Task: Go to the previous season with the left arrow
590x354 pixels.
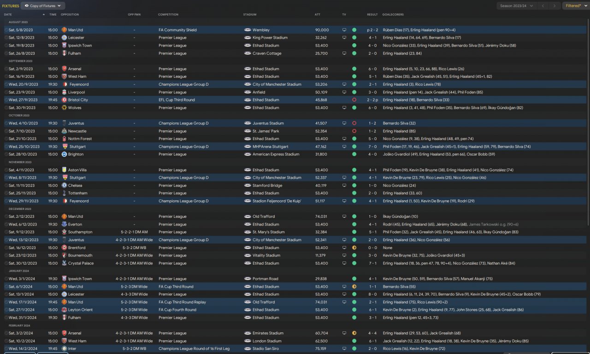Action: (x=543, y=6)
